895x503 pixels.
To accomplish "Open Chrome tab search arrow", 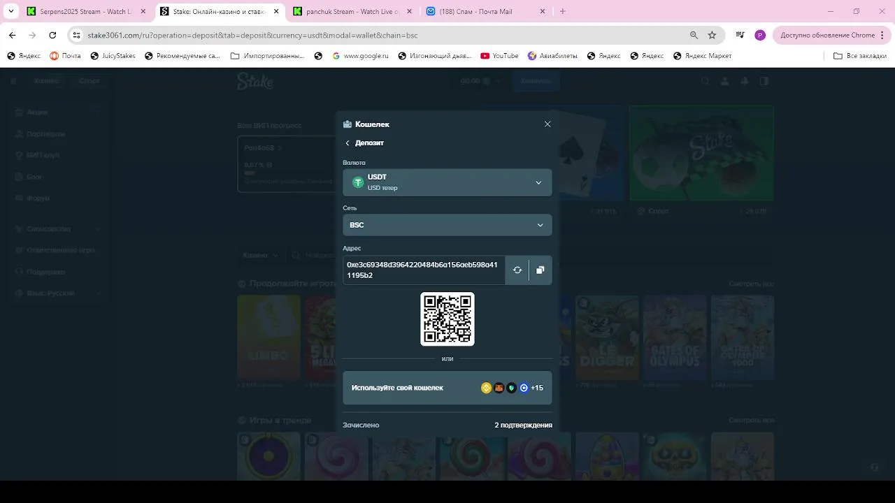I will [x=11, y=11].
